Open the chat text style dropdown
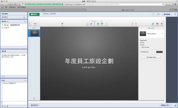Image resolution: width=178 pixels, height=108 pixels. pyautogui.click(x=1, y=102)
